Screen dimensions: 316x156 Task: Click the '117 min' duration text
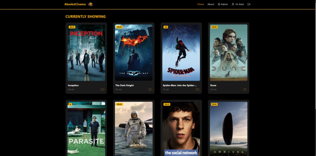(x=166, y=89)
